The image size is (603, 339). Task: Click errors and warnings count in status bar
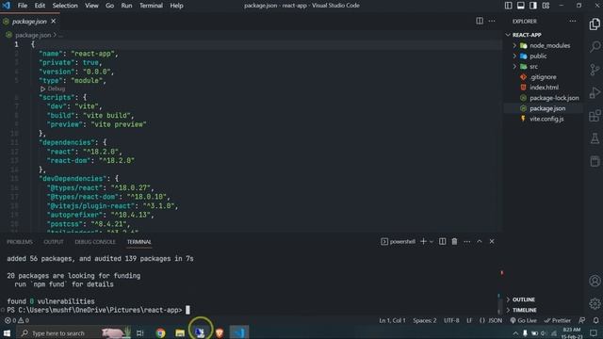[x=17, y=320]
